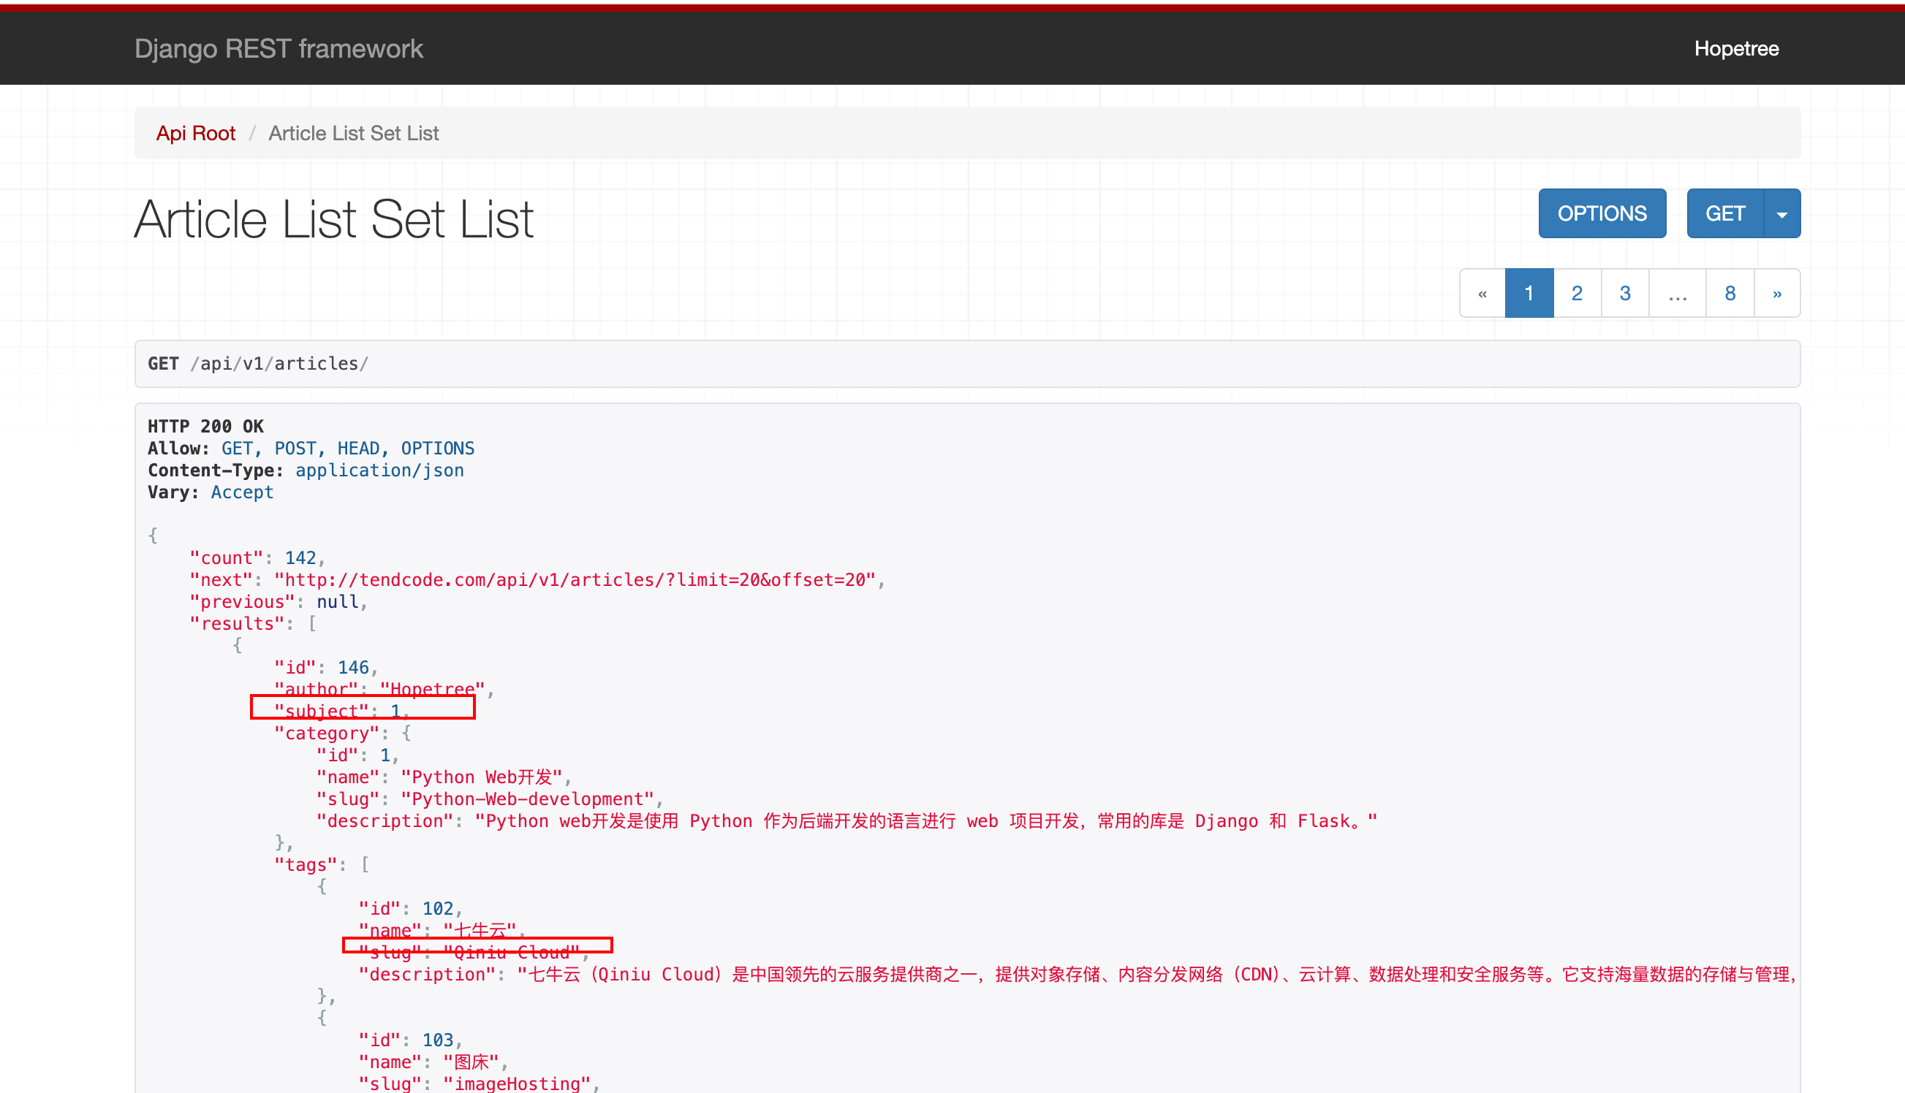Expand the GET format dropdown arrow
Screen dimensions: 1905x1093
click(x=1782, y=213)
